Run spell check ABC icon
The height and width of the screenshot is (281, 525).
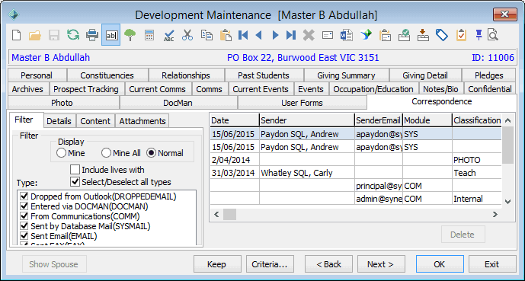tap(168, 36)
